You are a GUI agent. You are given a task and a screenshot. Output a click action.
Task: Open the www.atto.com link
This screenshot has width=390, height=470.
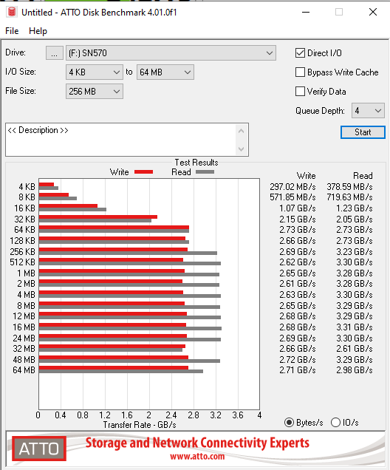197,457
